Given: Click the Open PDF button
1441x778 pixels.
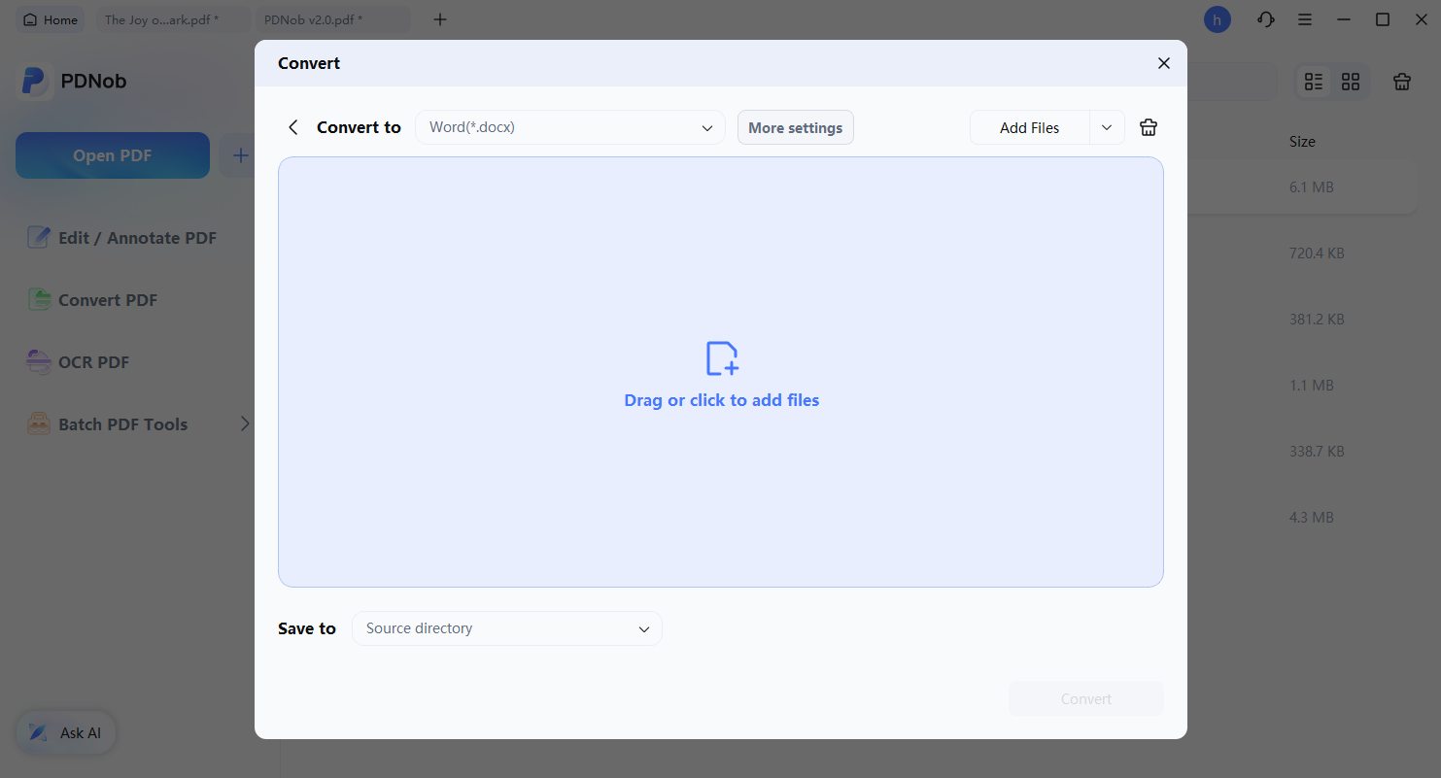Looking at the screenshot, I should 112,154.
